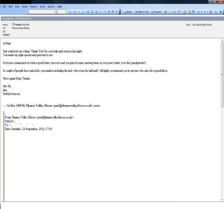Viewport: 224px width, 209px height.
Task: Delete the message with X icon
Action: [193, 12]
